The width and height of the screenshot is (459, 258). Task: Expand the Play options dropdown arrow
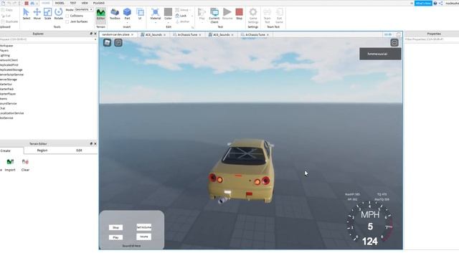202,22
